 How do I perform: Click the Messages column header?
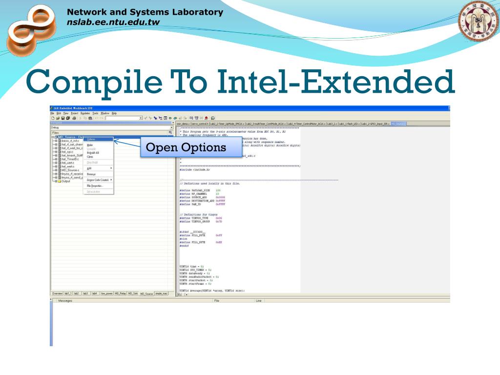click(65, 301)
